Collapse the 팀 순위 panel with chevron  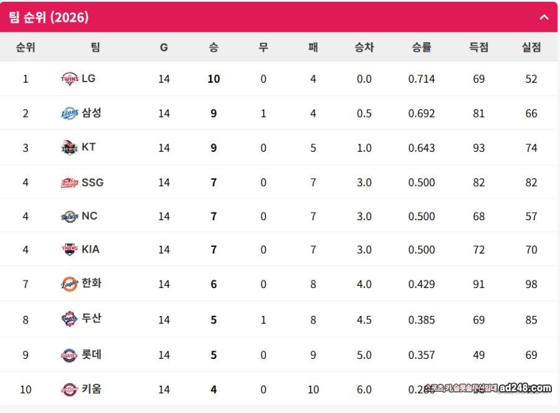(x=544, y=17)
